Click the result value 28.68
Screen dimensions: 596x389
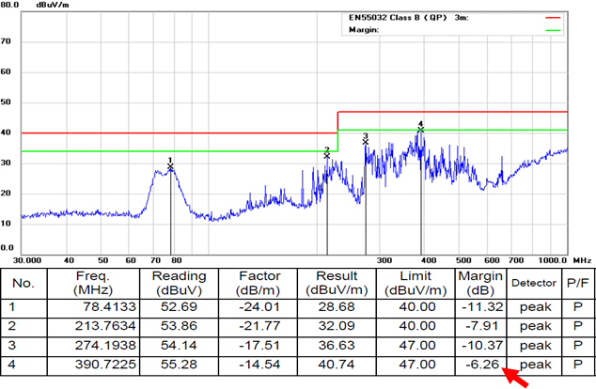pyautogui.click(x=337, y=306)
